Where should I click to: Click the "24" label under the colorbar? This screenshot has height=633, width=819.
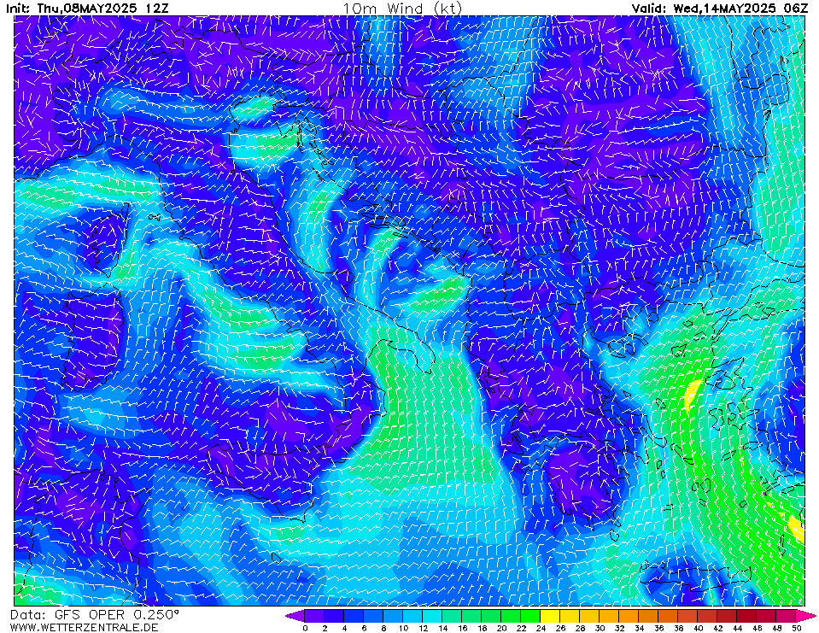tap(541, 628)
